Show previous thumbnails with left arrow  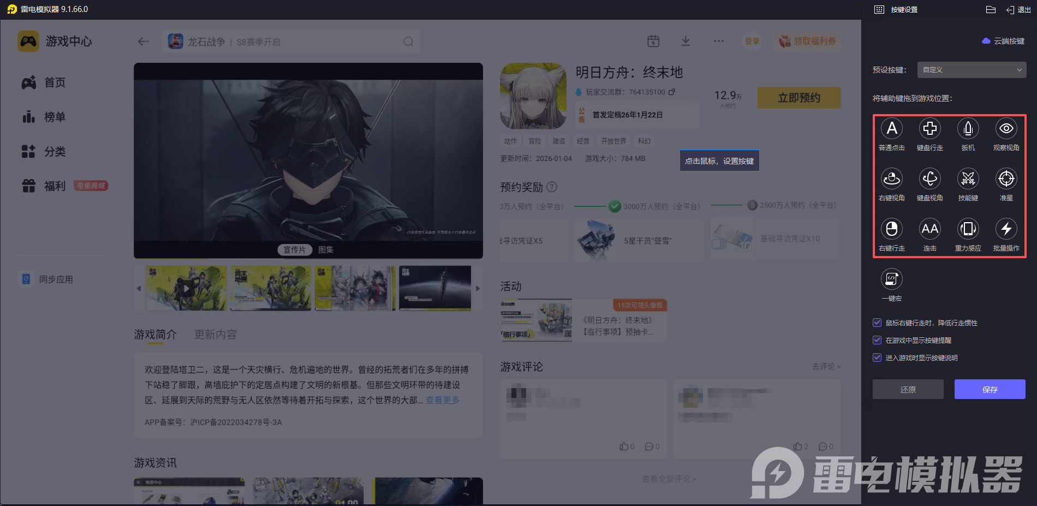(x=139, y=288)
